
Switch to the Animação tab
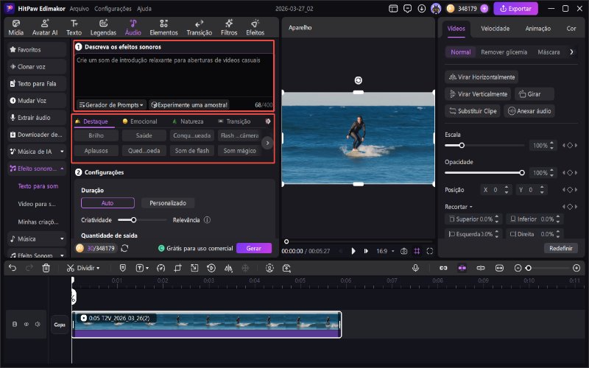538,29
